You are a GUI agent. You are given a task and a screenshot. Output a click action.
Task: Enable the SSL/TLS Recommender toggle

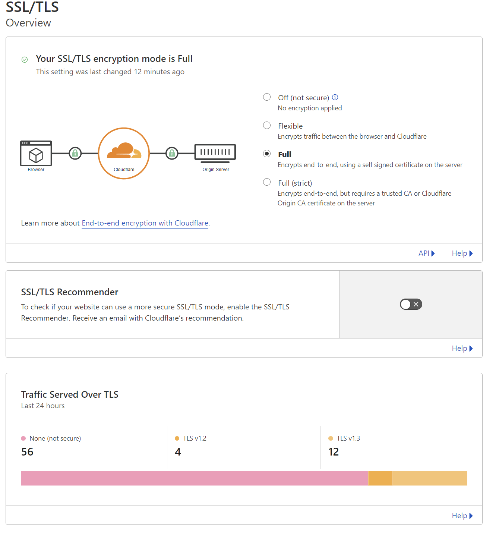pyautogui.click(x=411, y=304)
